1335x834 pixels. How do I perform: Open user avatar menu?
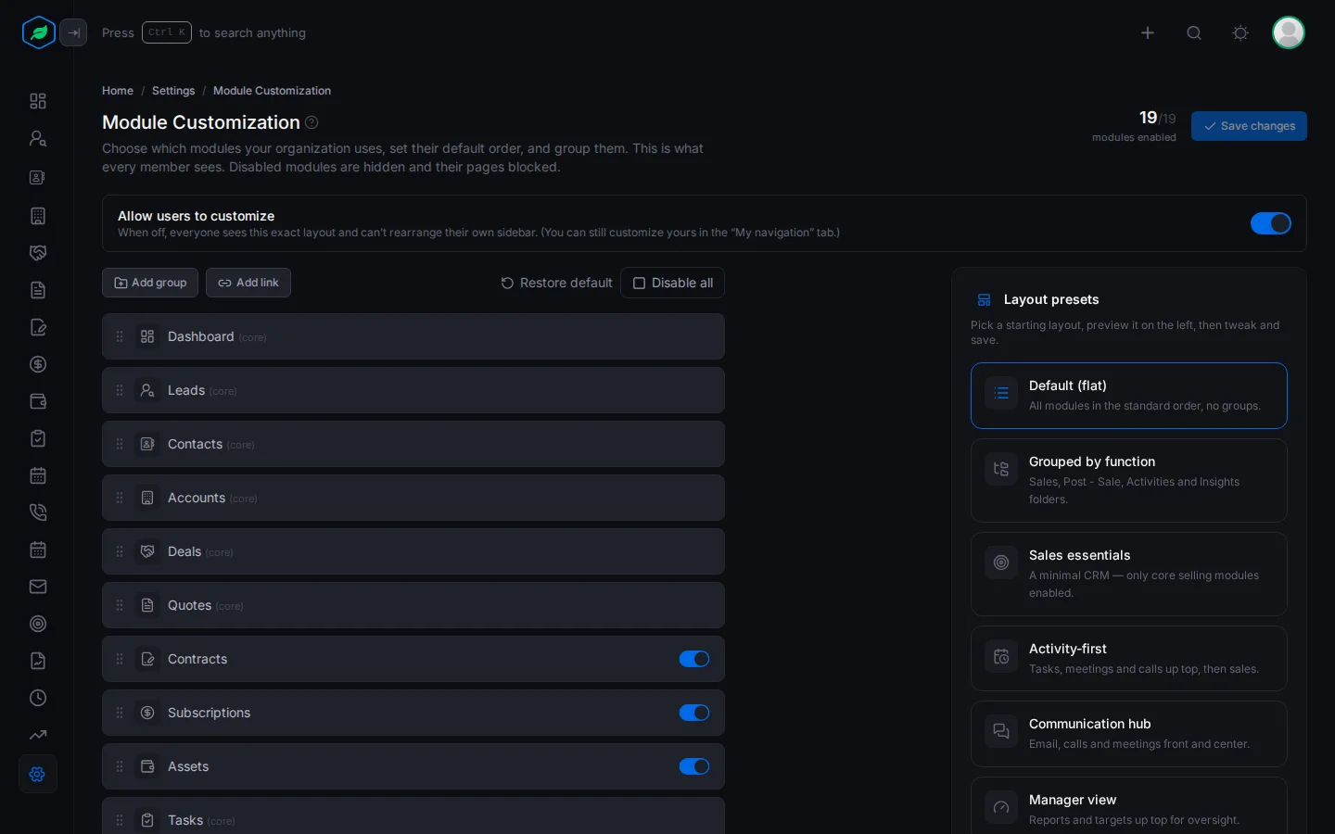(x=1289, y=32)
